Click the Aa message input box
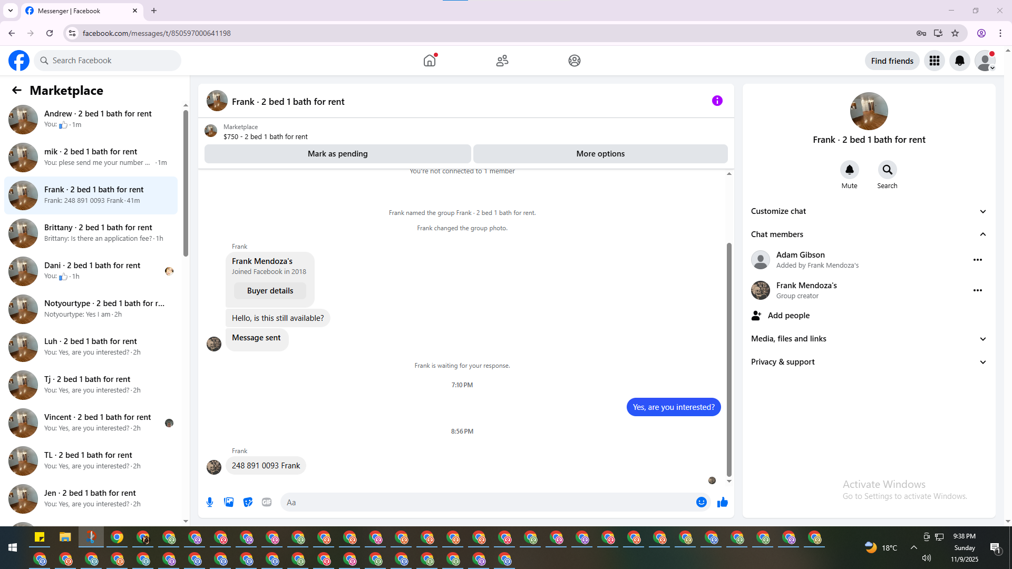The height and width of the screenshot is (569, 1012). pos(488,502)
